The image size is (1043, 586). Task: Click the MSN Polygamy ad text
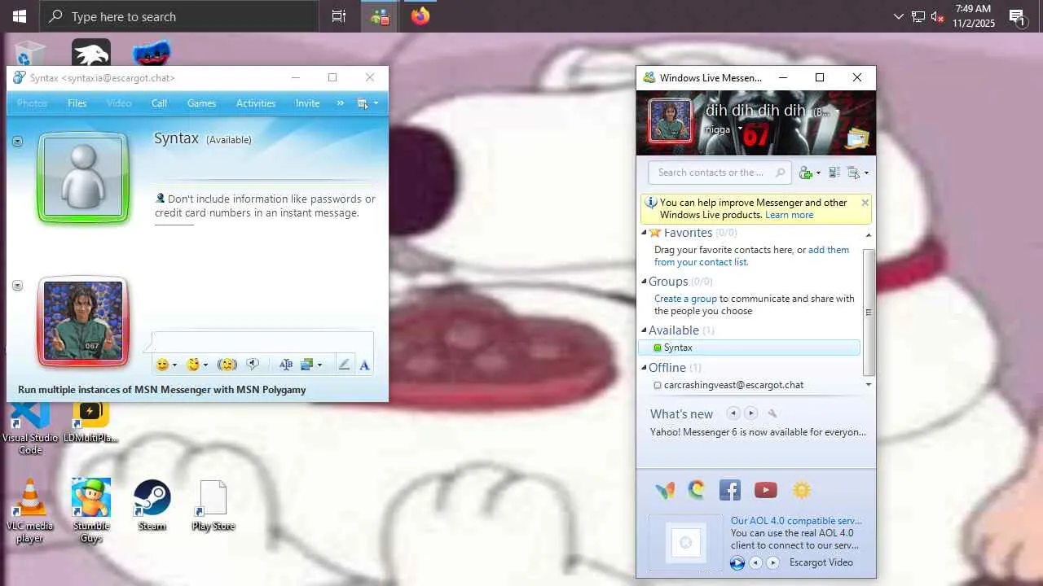click(162, 390)
